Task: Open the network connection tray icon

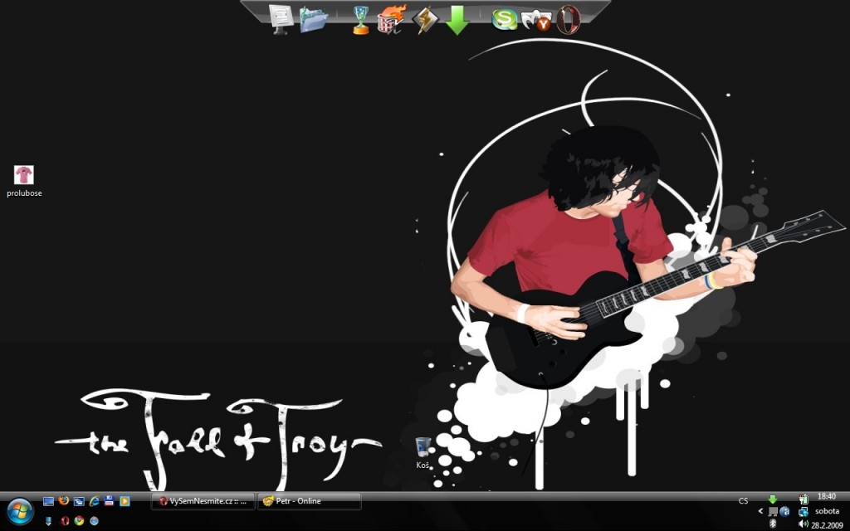Action: click(804, 511)
